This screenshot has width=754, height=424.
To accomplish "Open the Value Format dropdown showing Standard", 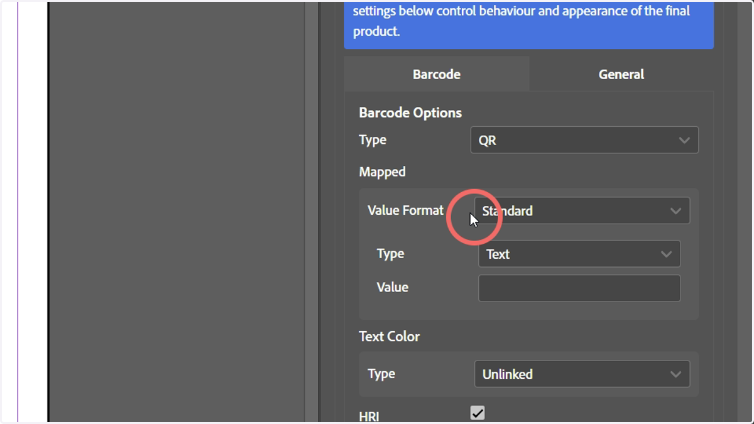I will [x=582, y=211].
